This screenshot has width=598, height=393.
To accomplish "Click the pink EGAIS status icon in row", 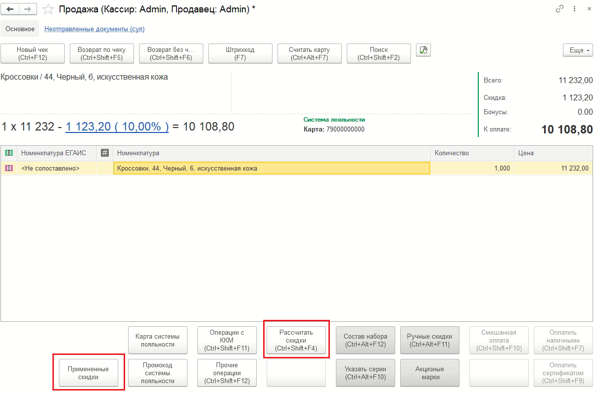I will (9, 168).
